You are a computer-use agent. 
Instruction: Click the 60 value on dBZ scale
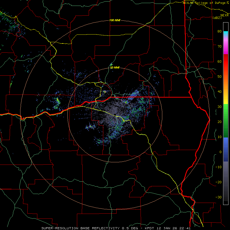(x=220, y=61)
